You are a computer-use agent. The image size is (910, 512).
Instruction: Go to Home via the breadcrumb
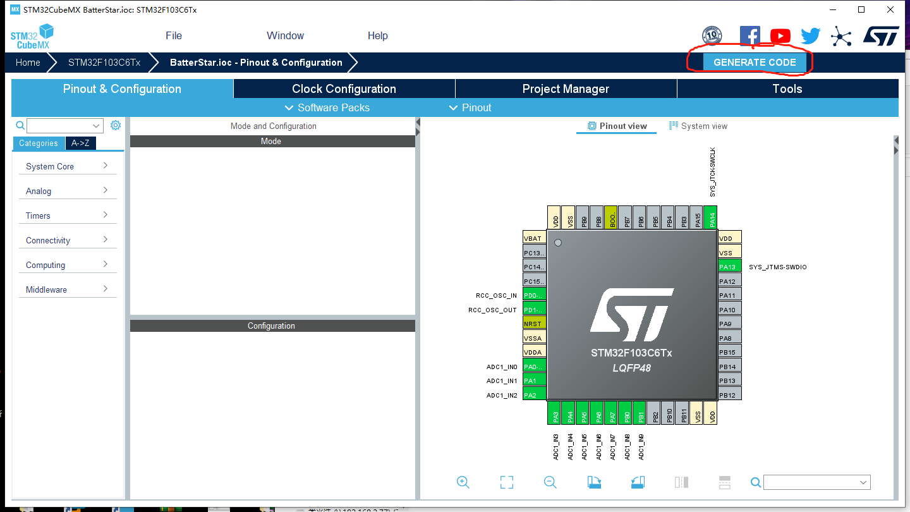coord(28,62)
